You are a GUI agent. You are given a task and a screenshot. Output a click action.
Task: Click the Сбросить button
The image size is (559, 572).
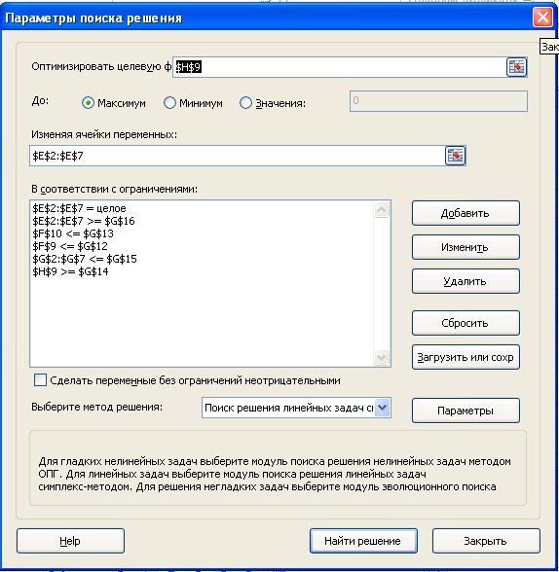(466, 323)
